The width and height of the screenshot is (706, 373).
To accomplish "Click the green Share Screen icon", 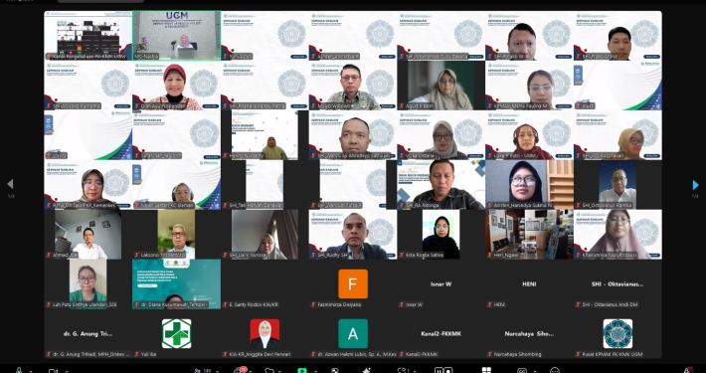I will (302, 370).
